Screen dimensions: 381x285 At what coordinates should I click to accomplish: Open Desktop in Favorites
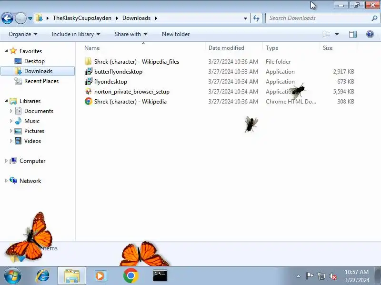pyautogui.click(x=34, y=61)
